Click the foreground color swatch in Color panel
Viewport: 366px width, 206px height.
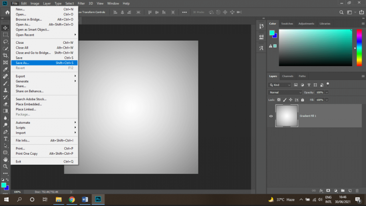coord(272,33)
